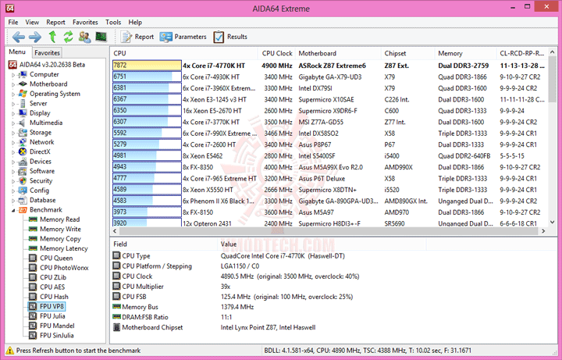Image resolution: width=562 pixels, height=360 pixels.
Task: Click the Forward navigation arrow icon
Action: coord(35,37)
